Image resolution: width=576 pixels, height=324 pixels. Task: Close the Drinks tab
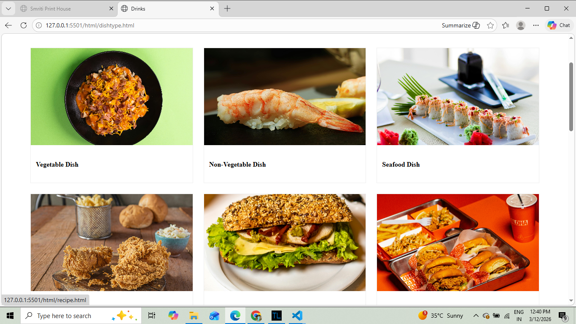click(212, 8)
